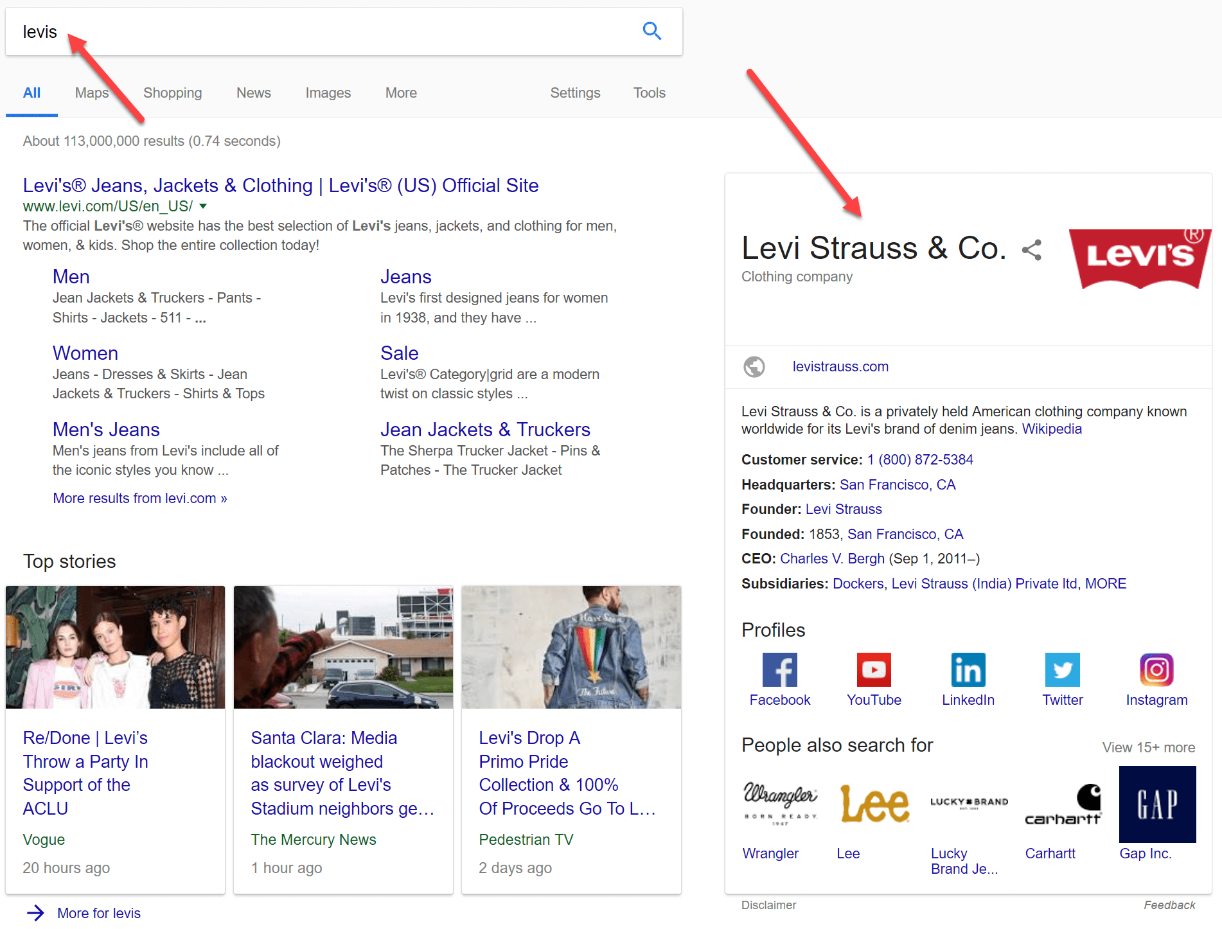
Task: Click More results from levi.com
Action: 140,499
